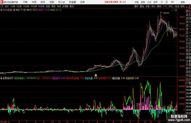Open the 功能 menu

tap(136, 2)
